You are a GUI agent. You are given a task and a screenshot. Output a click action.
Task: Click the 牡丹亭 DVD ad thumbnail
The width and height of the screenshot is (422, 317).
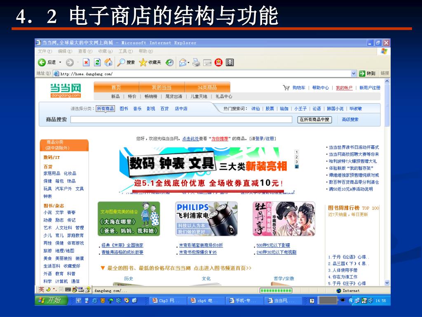pos(284,219)
